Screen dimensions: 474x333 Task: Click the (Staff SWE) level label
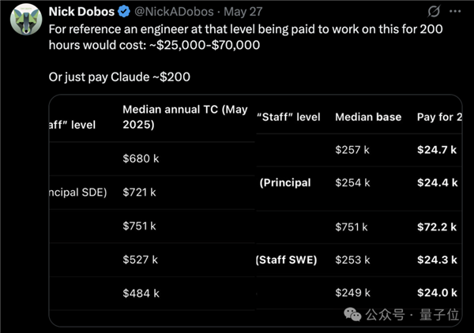(286, 260)
